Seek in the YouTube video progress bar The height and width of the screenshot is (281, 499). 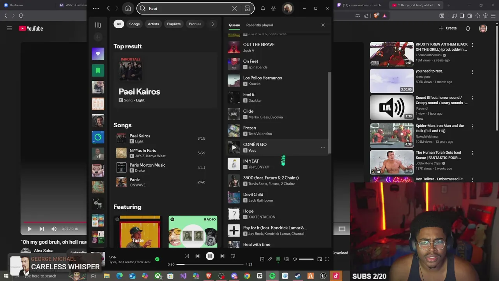click(x=55, y=222)
